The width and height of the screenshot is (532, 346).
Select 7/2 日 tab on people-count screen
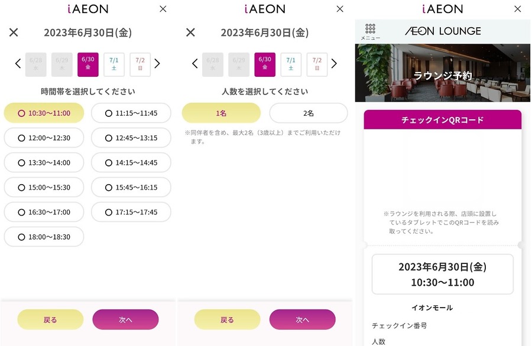click(317, 64)
